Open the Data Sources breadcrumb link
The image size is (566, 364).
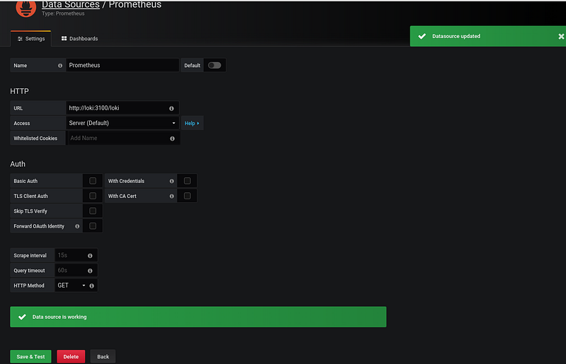71,5
